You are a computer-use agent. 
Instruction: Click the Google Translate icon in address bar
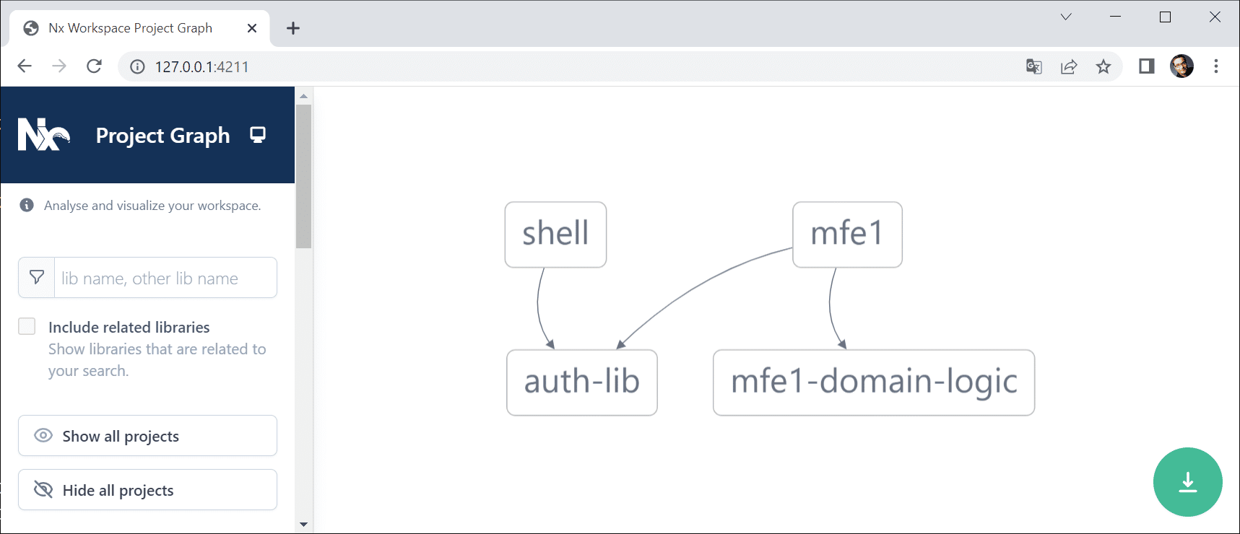(x=1033, y=67)
